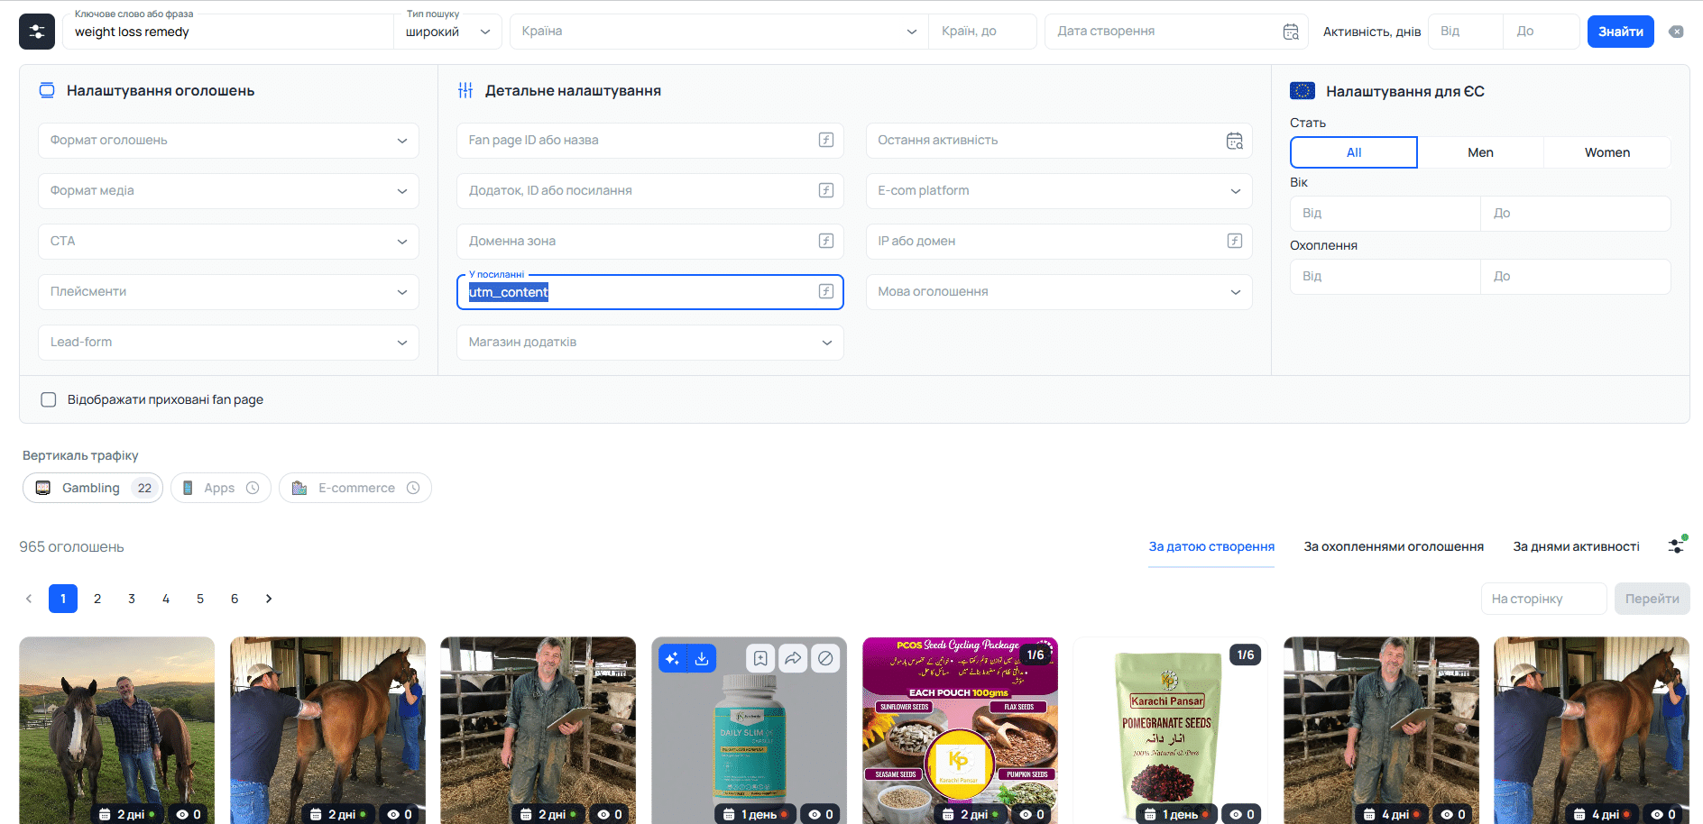Viewport: 1703px width, 824px height.
Task: Click function icon in Додаток, ID field
Action: point(825,190)
